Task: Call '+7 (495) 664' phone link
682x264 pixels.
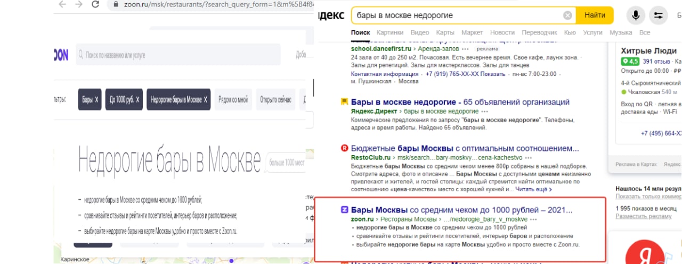Action: click(x=661, y=133)
